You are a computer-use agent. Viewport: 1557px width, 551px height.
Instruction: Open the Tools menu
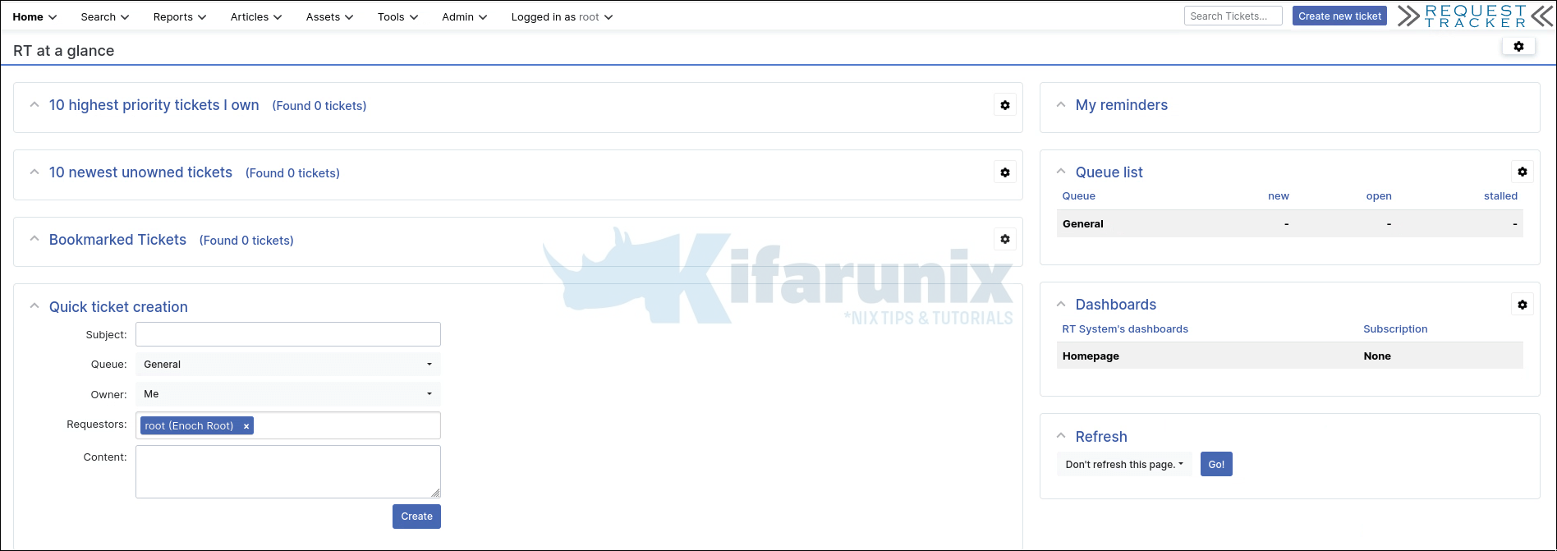click(397, 16)
